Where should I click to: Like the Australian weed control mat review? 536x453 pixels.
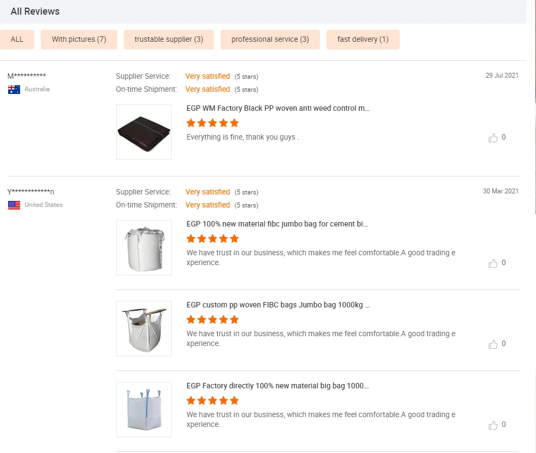point(493,138)
